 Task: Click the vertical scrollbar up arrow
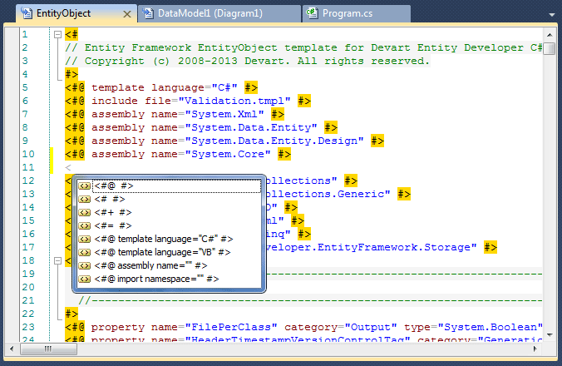point(549,35)
